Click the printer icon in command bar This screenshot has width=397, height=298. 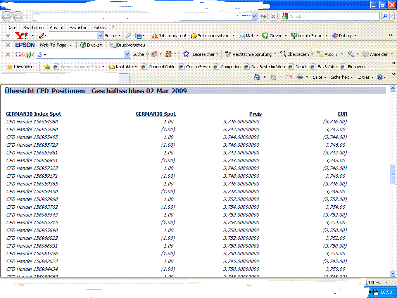299,77
